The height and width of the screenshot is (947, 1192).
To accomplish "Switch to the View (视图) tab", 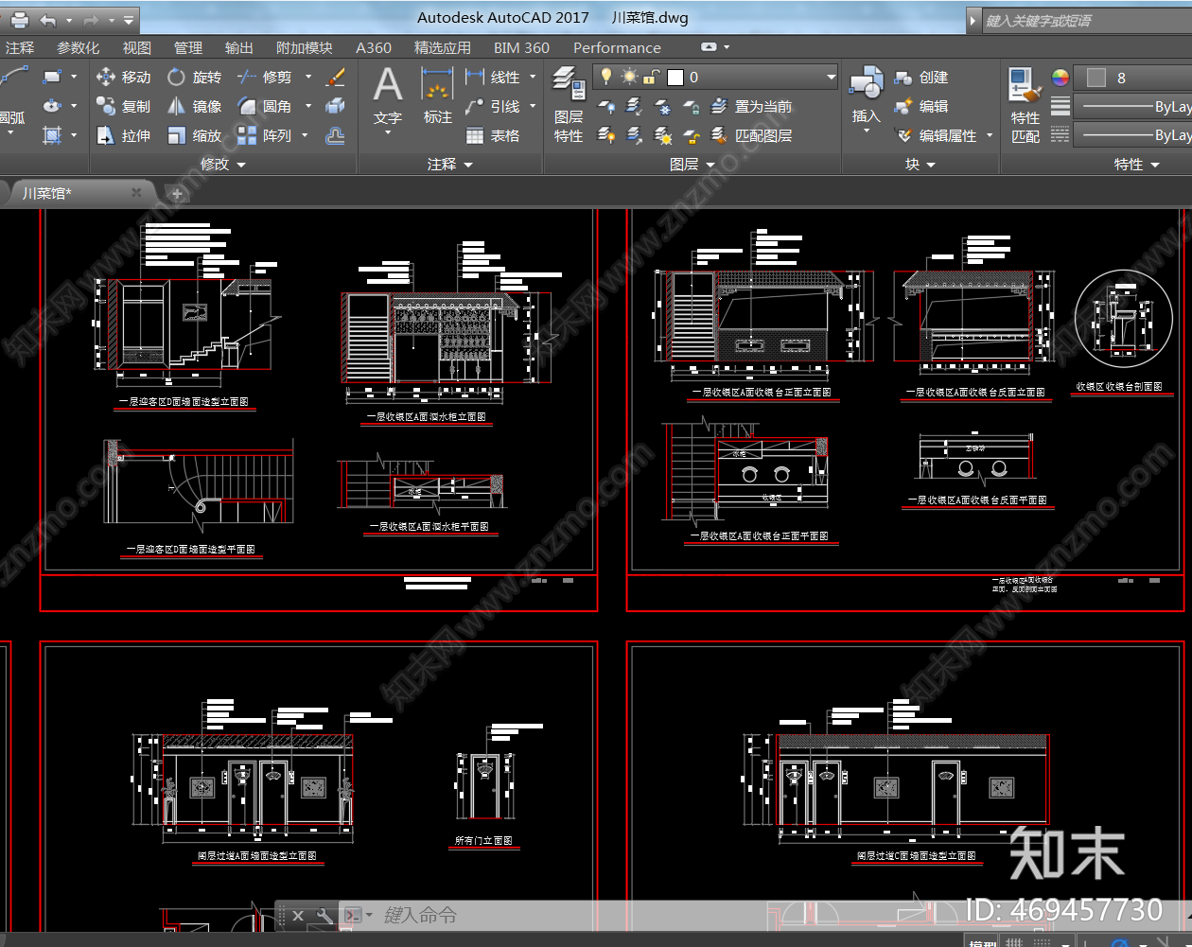I will [x=137, y=47].
